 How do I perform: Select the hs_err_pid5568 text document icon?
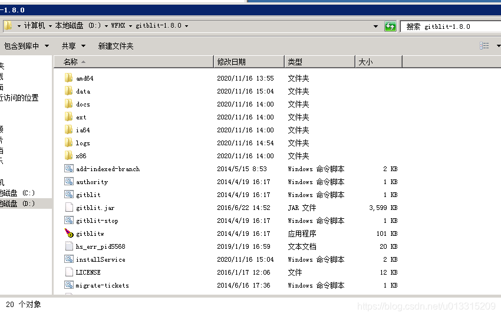[69, 246]
